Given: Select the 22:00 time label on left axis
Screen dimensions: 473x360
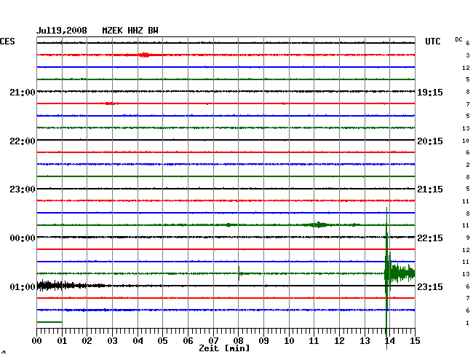Looking at the screenshot, I should (x=22, y=141).
